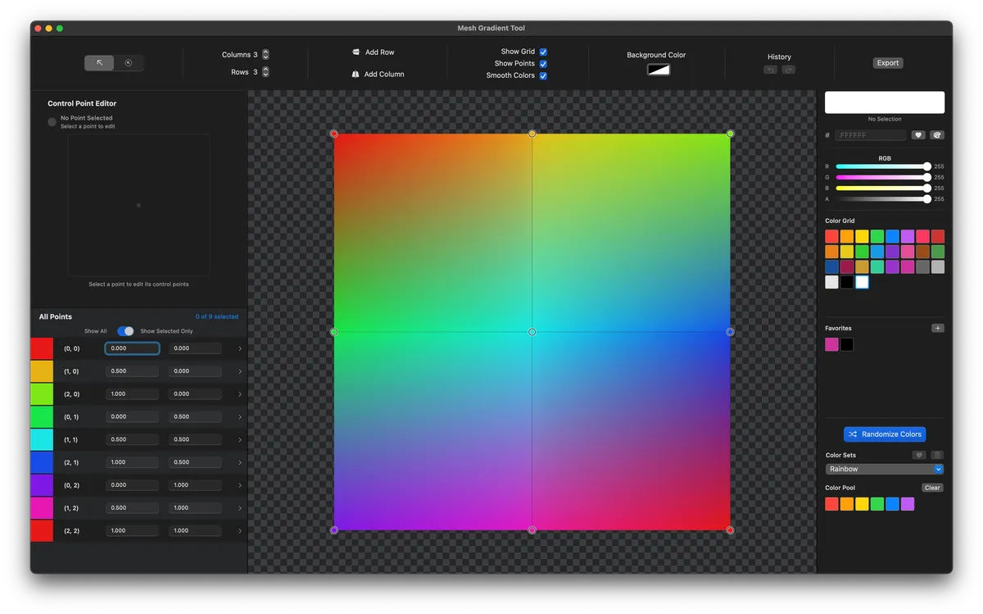Select the magenta bottom-center mesh point

(x=532, y=530)
